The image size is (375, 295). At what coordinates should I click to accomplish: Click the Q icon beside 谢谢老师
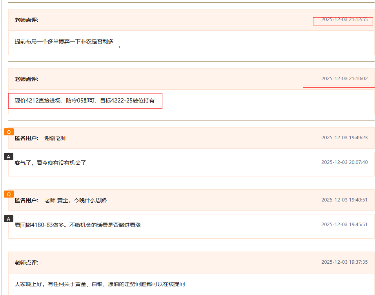pyautogui.click(x=9, y=132)
